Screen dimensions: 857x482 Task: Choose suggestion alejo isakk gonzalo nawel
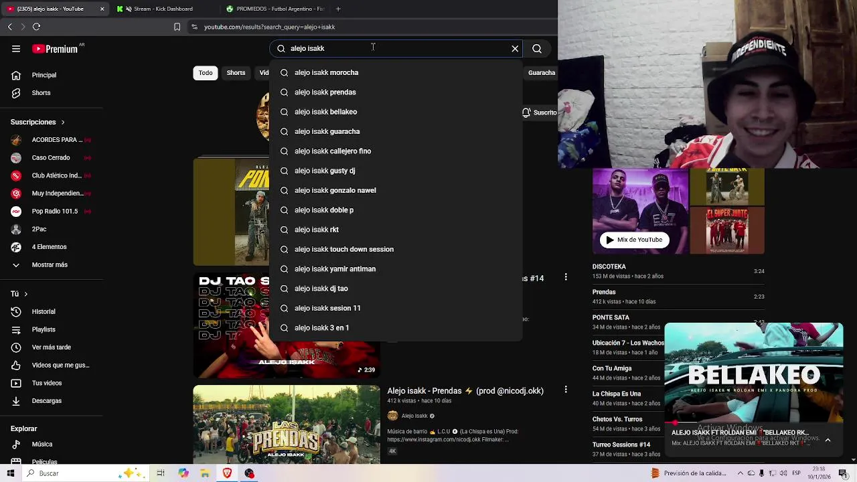(x=396, y=190)
